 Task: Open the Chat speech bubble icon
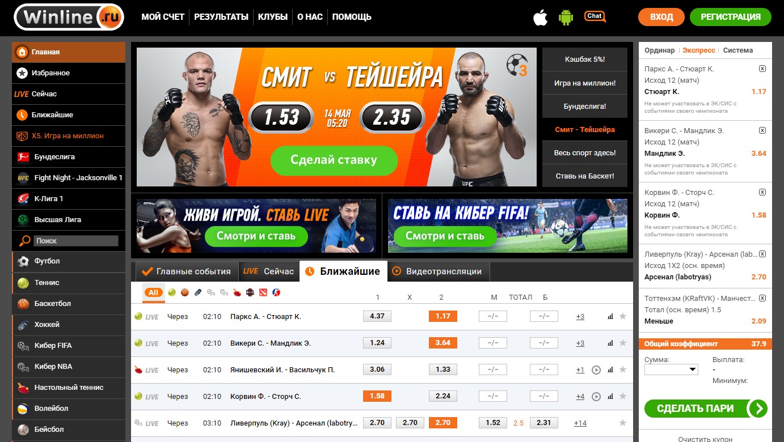(x=595, y=17)
